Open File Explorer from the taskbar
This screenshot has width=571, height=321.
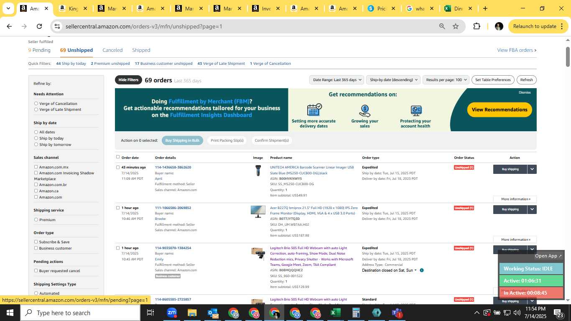192,313
